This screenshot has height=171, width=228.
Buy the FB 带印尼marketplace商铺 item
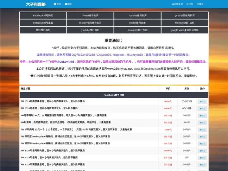pos(202,137)
